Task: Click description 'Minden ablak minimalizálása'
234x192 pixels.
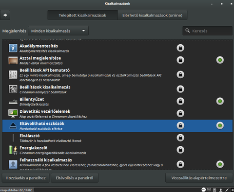Action: coord(41,63)
